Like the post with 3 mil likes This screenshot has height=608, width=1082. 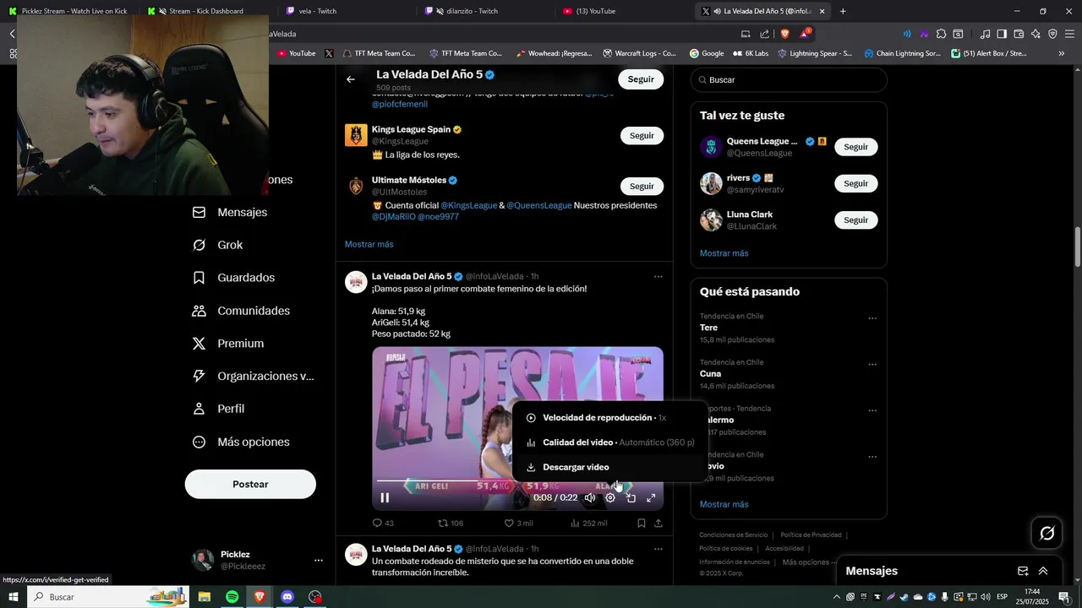(x=518, y=524)
